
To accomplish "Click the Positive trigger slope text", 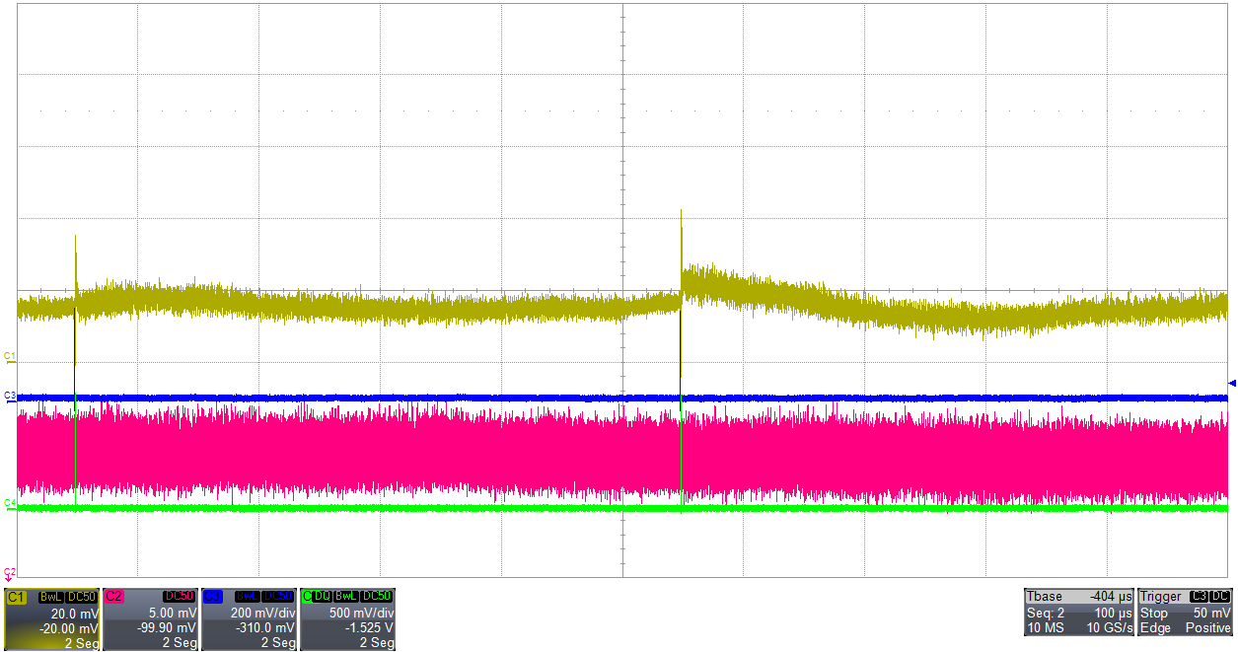I will point(1208,628).
